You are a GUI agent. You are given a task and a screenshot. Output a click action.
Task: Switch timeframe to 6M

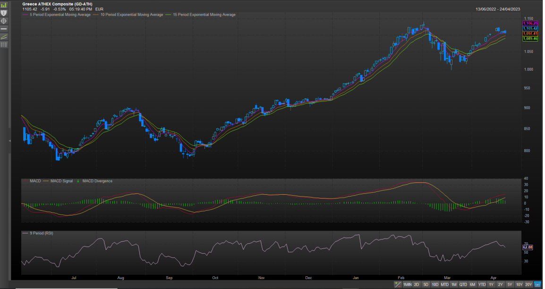(x=472, y=285)
